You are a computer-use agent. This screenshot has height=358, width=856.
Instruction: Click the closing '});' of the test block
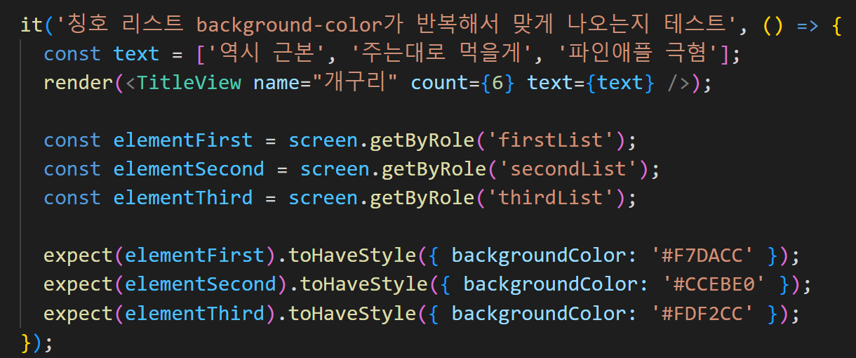(38, 342)
